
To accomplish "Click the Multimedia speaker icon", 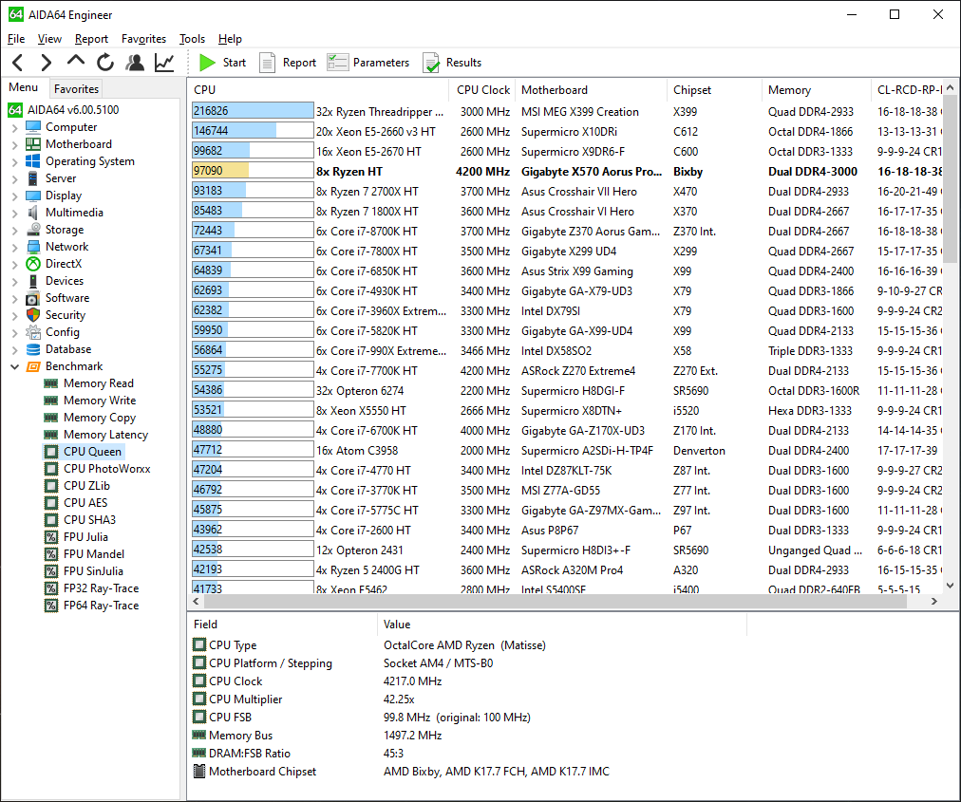I will click(33, 213).
